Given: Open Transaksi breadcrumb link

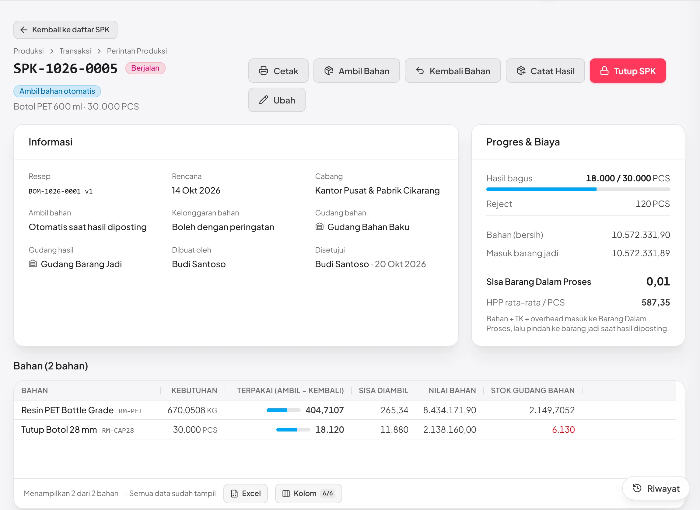Looking at the screenshot, I should [75, 51].
